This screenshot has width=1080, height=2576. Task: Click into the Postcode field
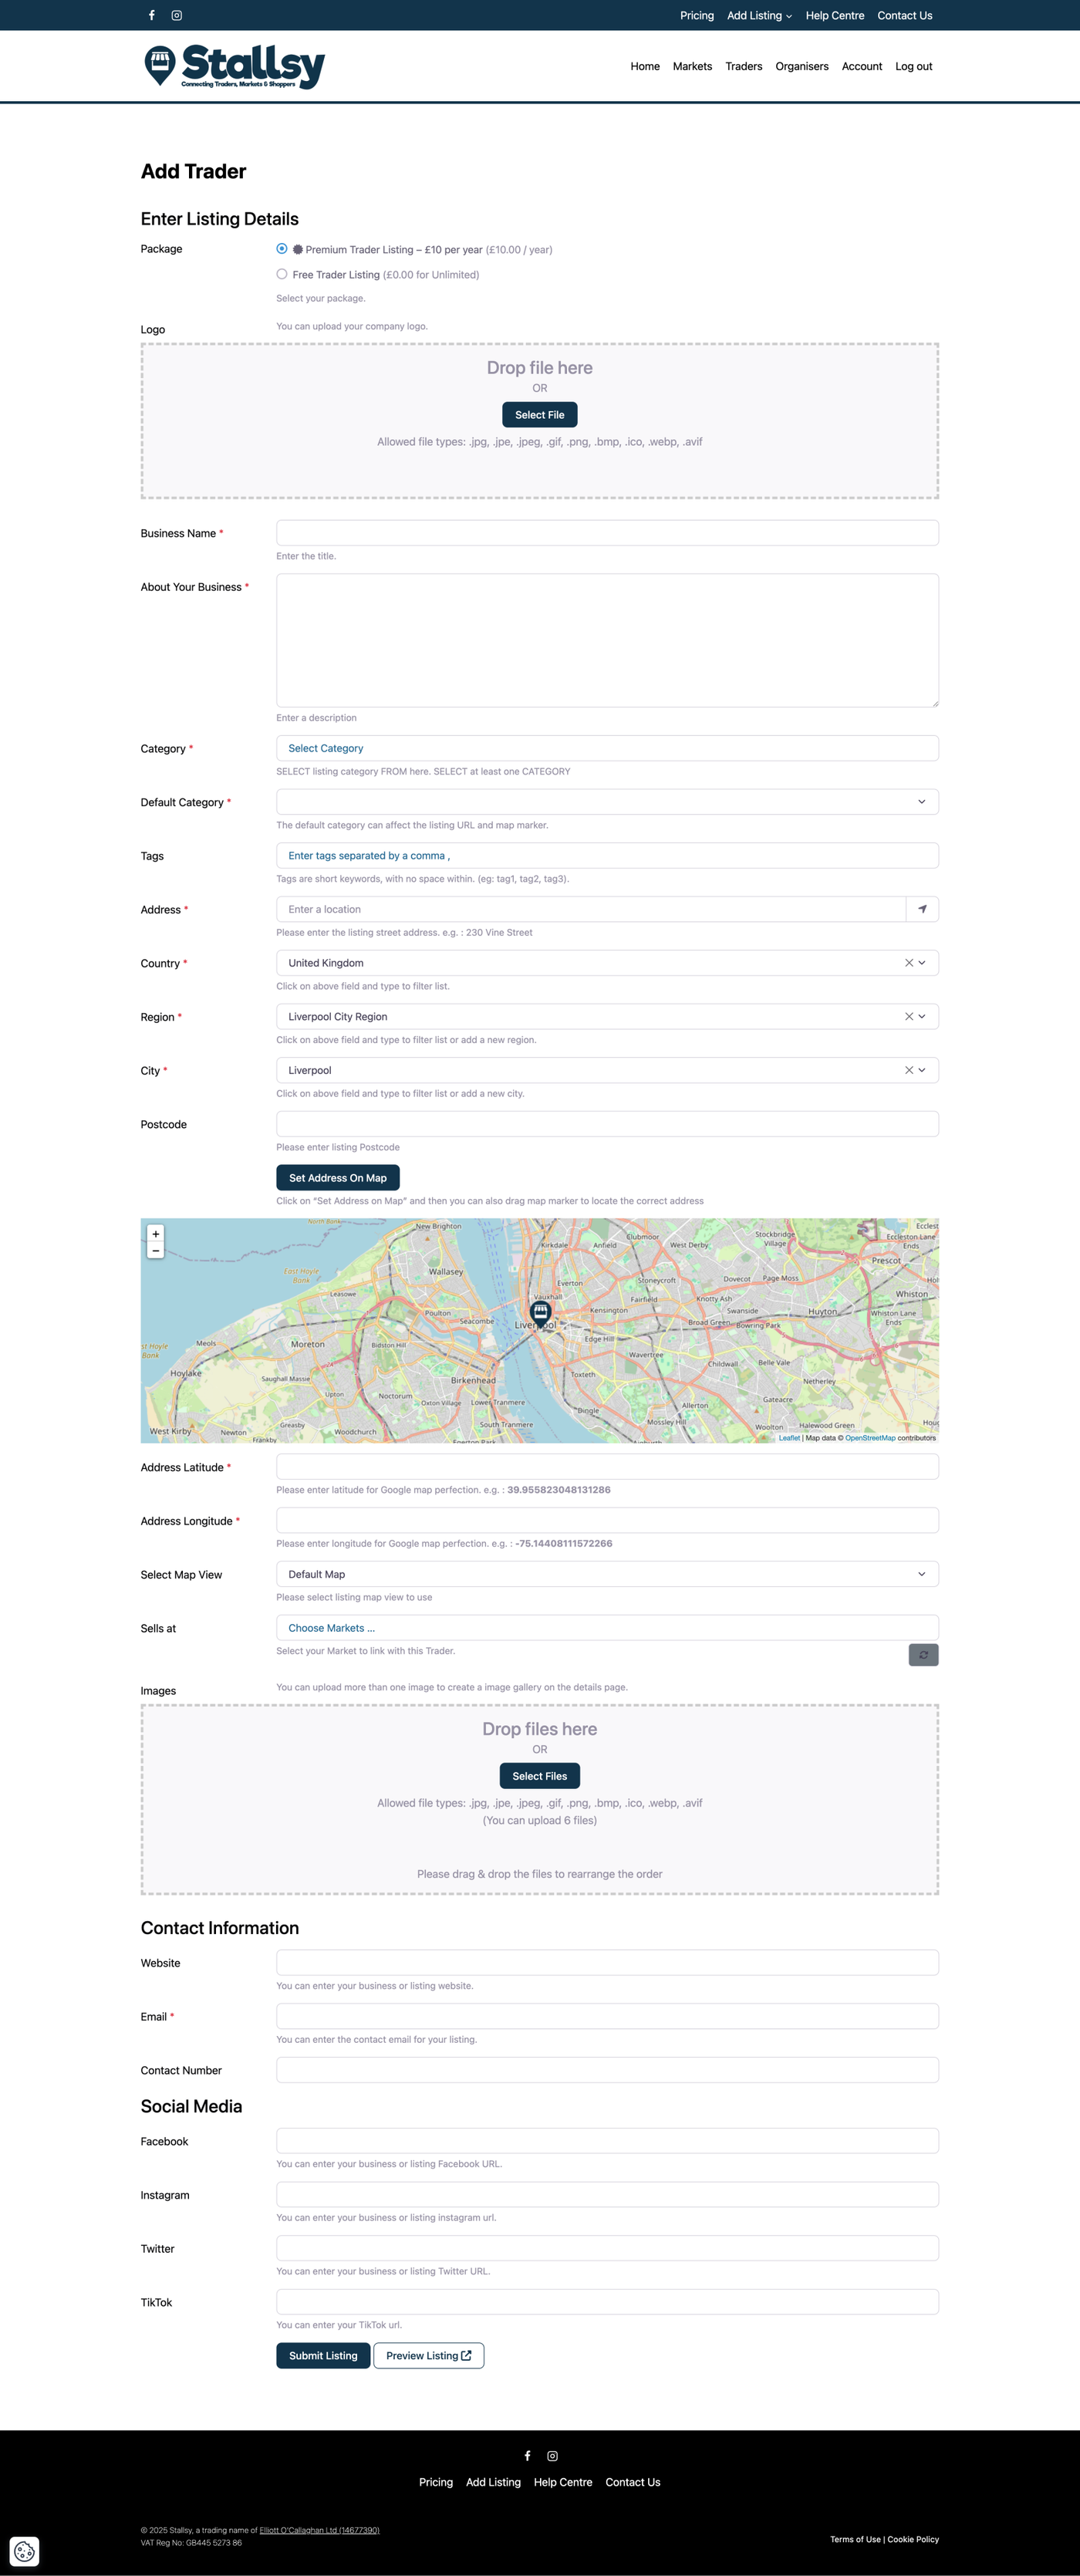pos(607,1124)
